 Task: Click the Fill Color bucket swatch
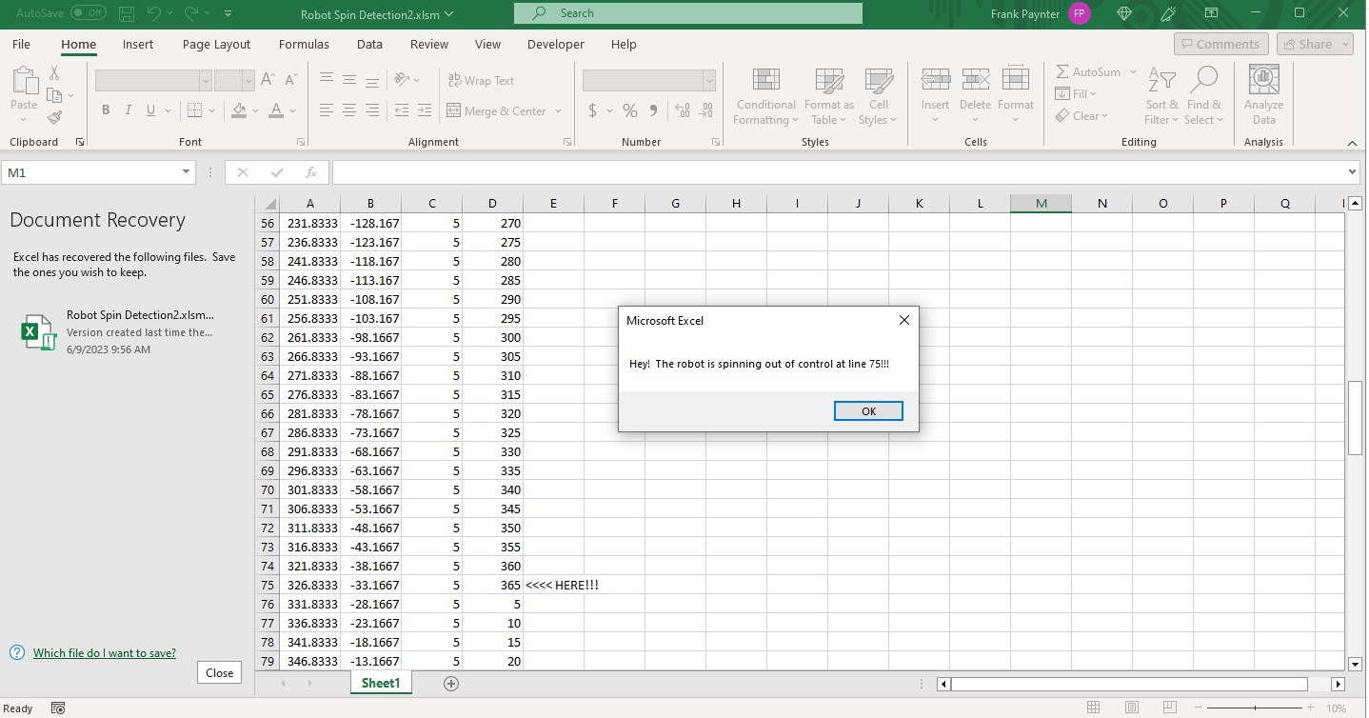(x=239, y=110)
